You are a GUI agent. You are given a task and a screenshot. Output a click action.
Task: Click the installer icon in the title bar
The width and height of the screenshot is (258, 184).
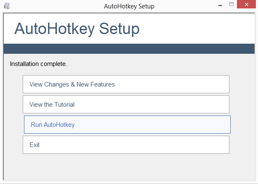pos(6,6)
